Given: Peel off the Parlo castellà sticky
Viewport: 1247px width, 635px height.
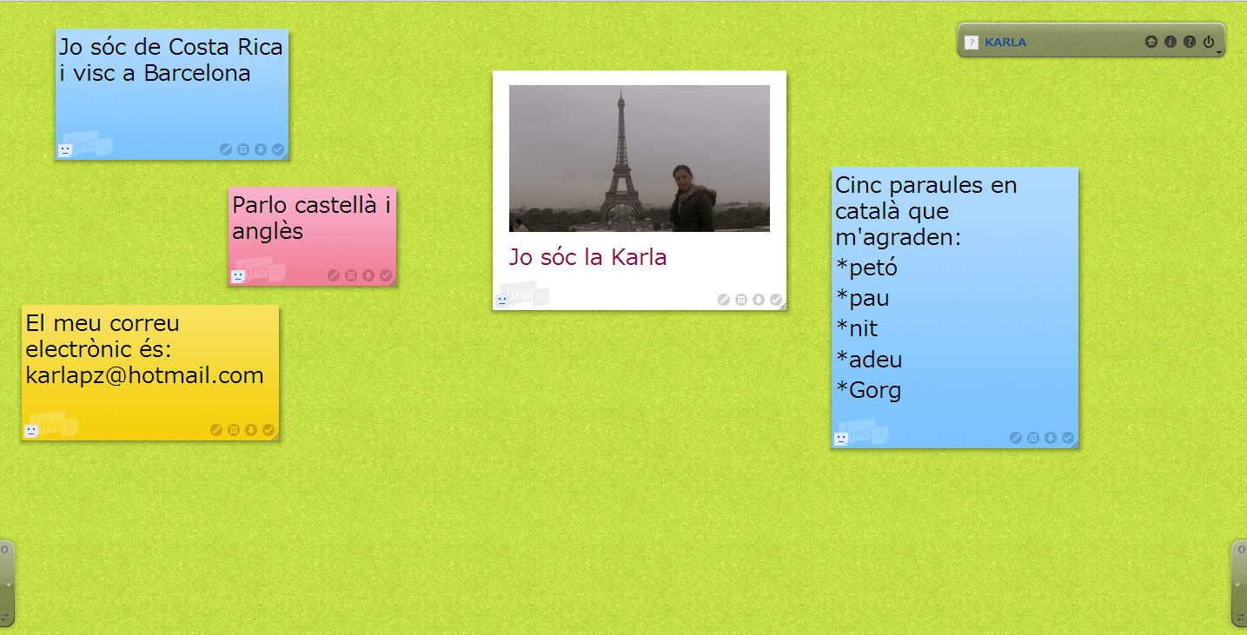Looking at the screenshot, I should point(386,275).
